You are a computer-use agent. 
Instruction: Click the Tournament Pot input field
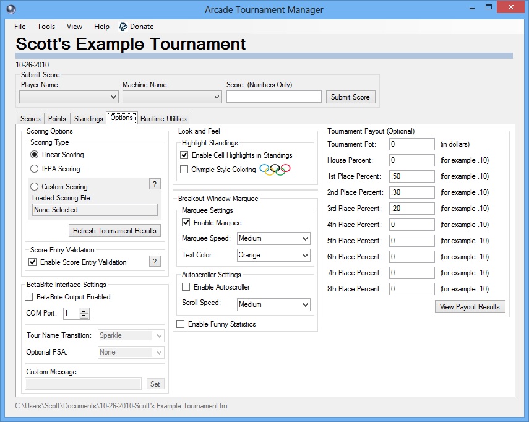[412, 144]
